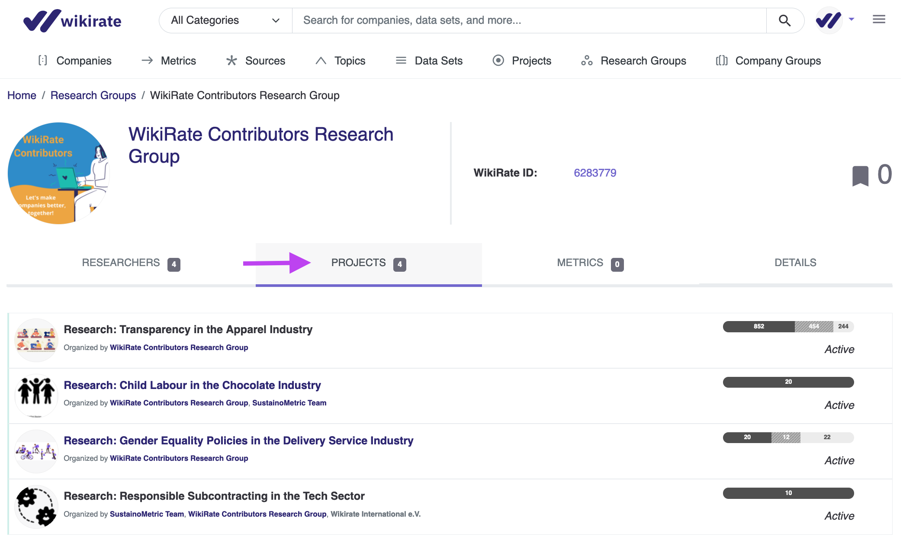Click the Gender Equality progress bar
This screenshot has width=903, height=556.
788,437
